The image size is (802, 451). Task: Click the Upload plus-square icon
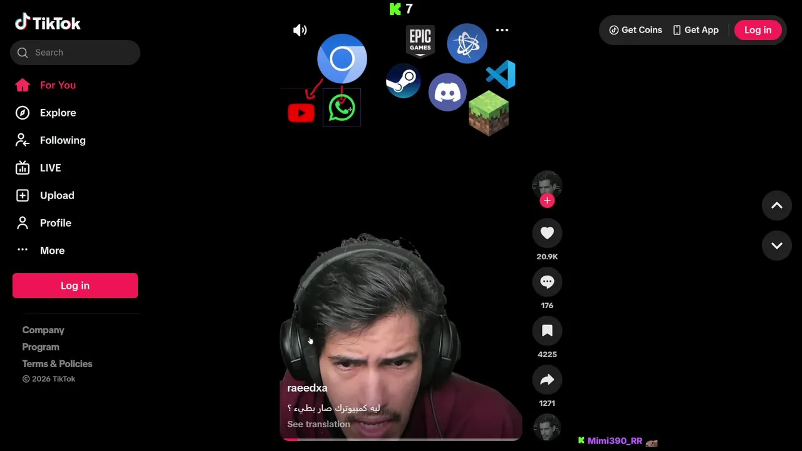[23, 195]
